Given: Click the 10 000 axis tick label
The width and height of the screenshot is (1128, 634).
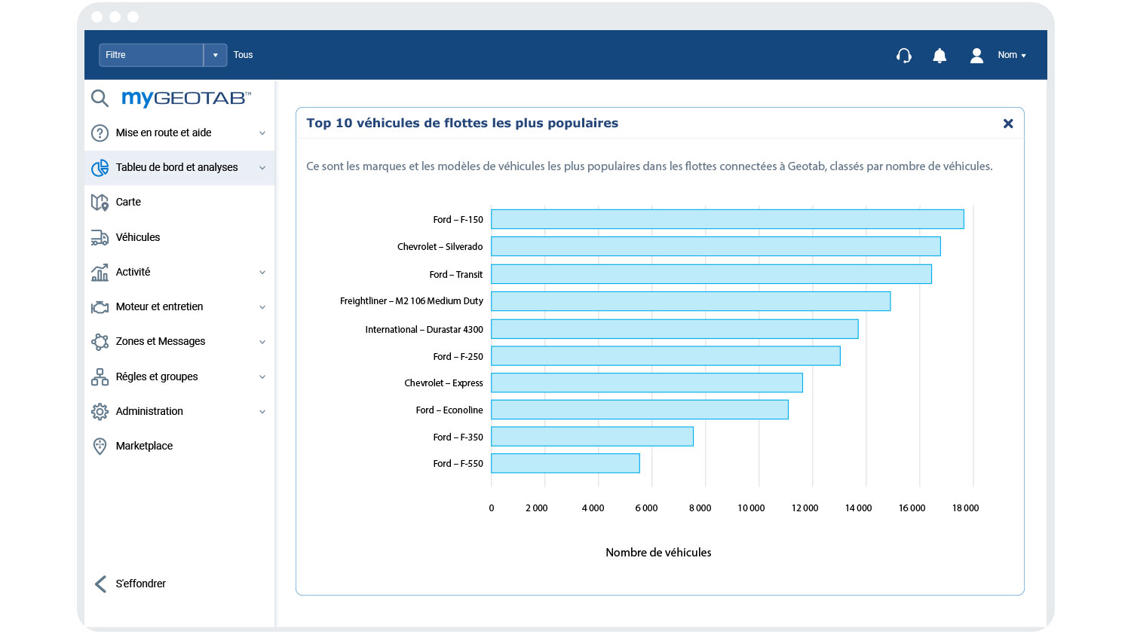Looking at the screenshot, I should [751, 508].
